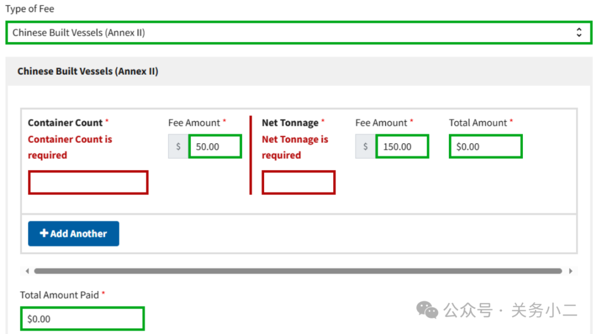Edit the 50.00 fee amount field

215,146
